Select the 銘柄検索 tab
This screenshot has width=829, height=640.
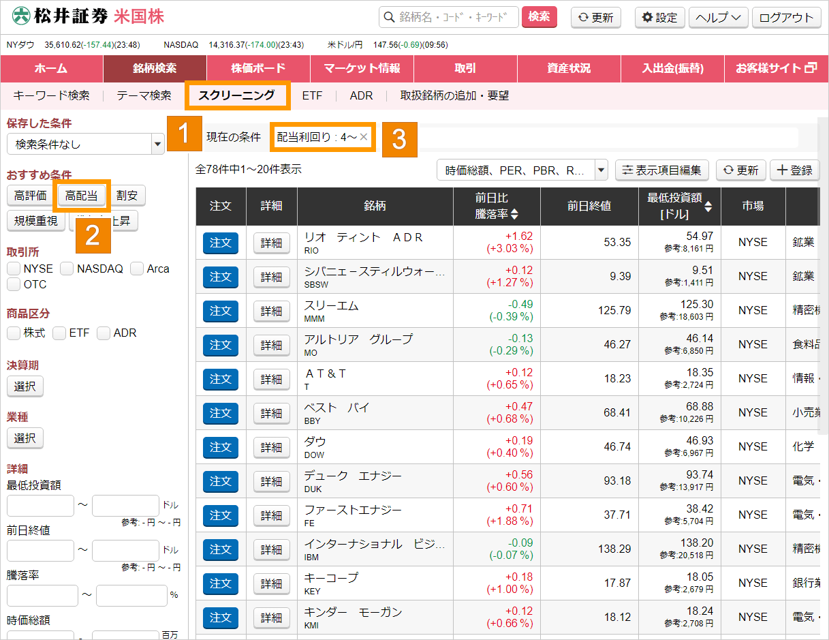[155, 68]
